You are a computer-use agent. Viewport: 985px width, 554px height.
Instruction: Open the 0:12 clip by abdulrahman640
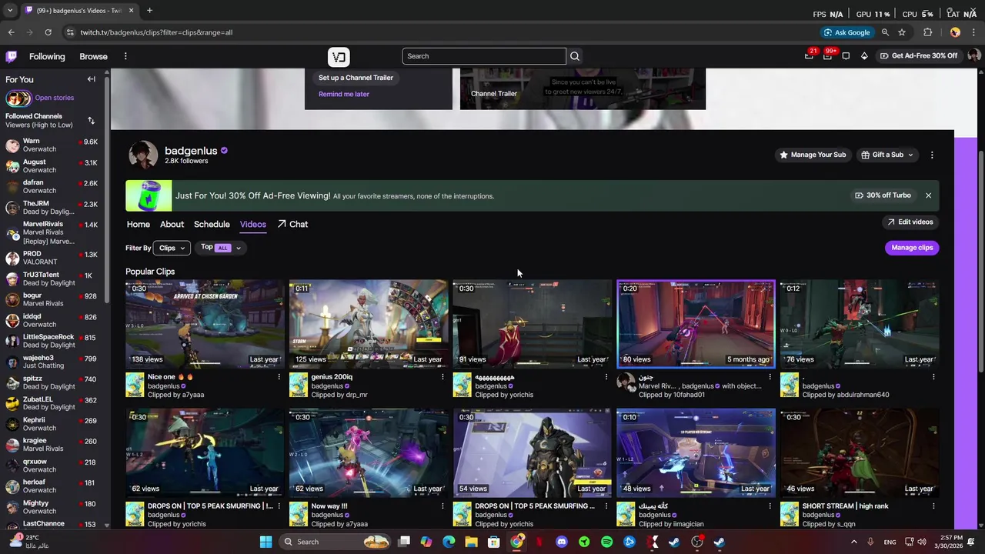click(859, 324)
